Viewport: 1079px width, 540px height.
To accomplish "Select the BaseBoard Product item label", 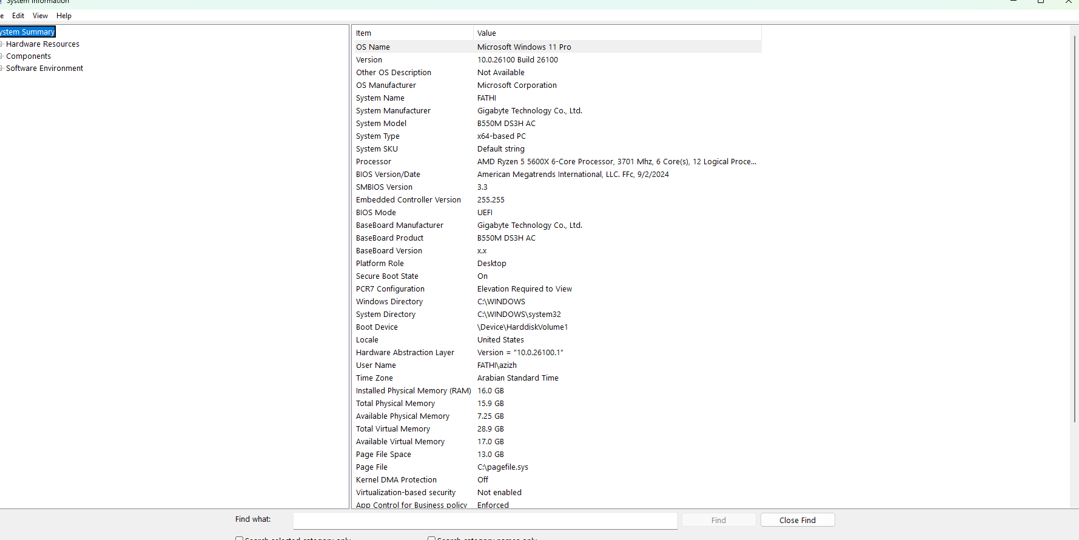I will [x=389, y=238].
